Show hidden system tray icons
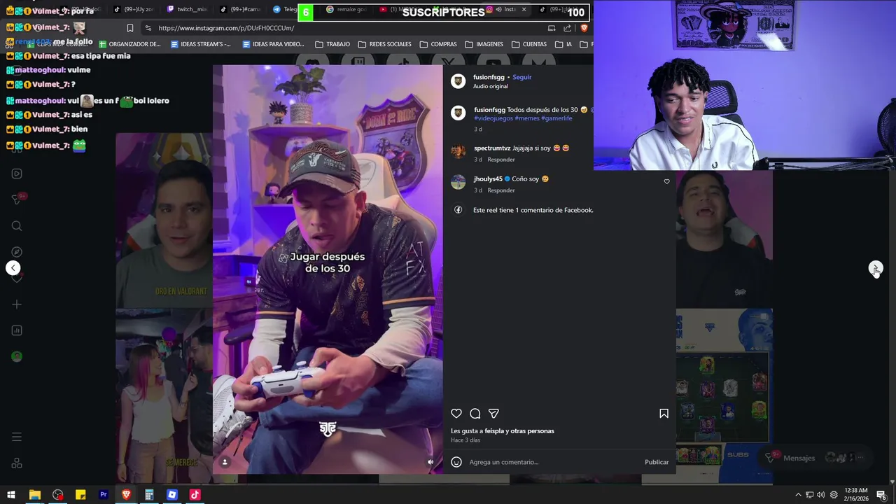This screenshot has height=504, width=896. click(x=798, y=495)
